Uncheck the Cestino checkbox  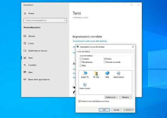click(105, 59)
